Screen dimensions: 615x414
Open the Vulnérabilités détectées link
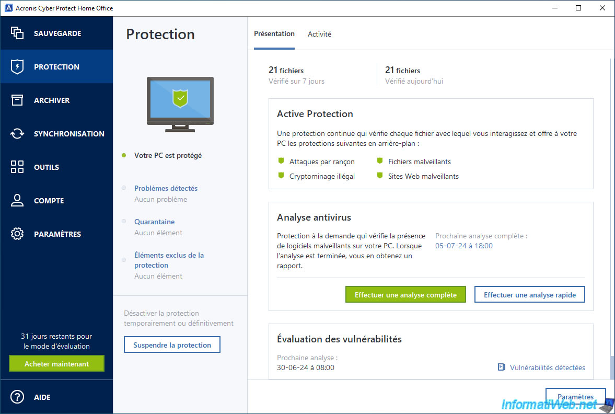click(548, 367)
